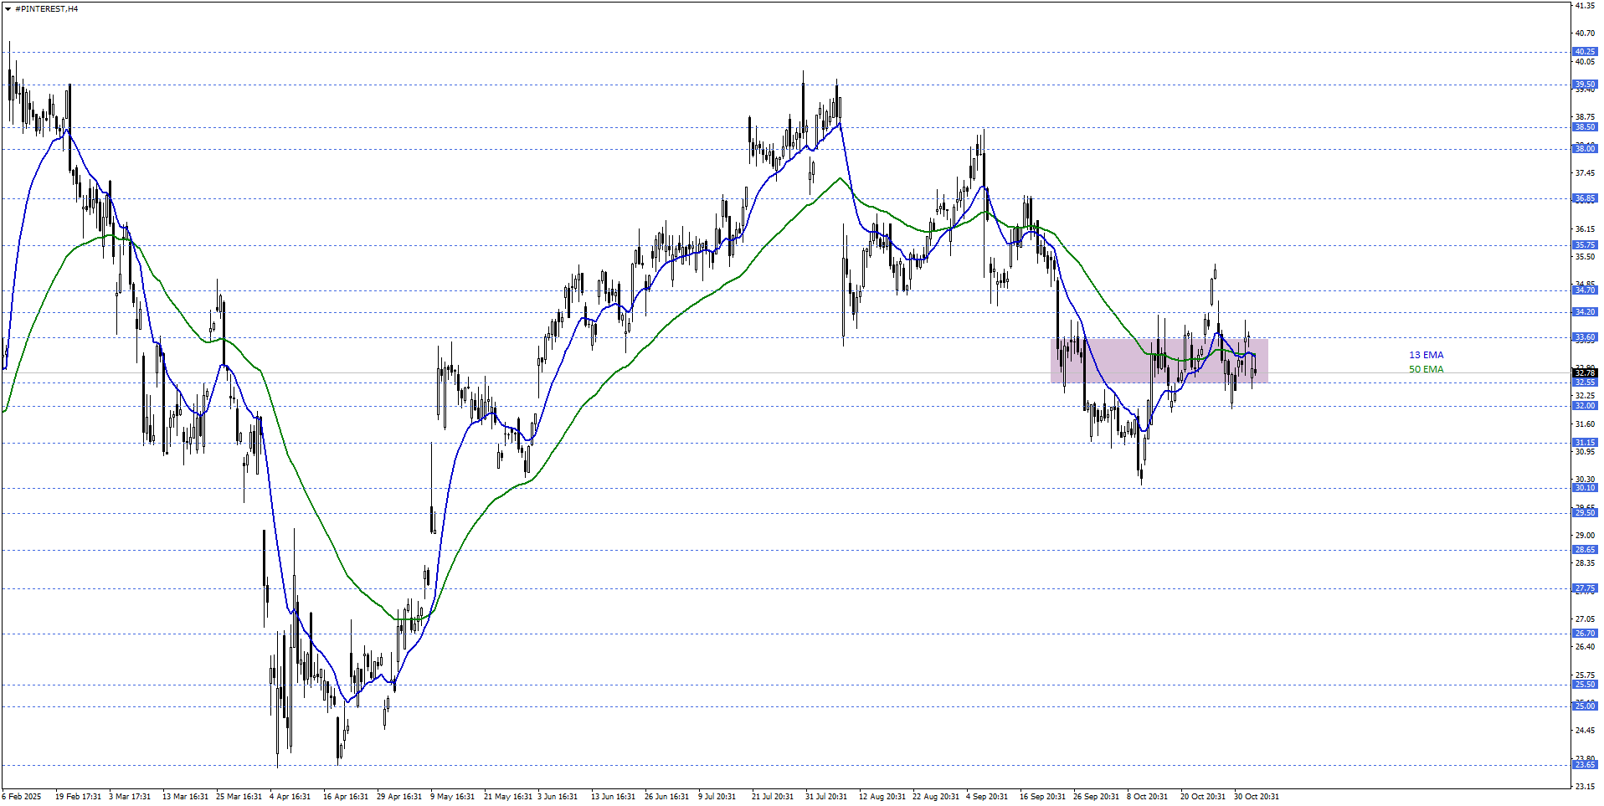Click the 6 Feb 2025 date label

point(22,797)
